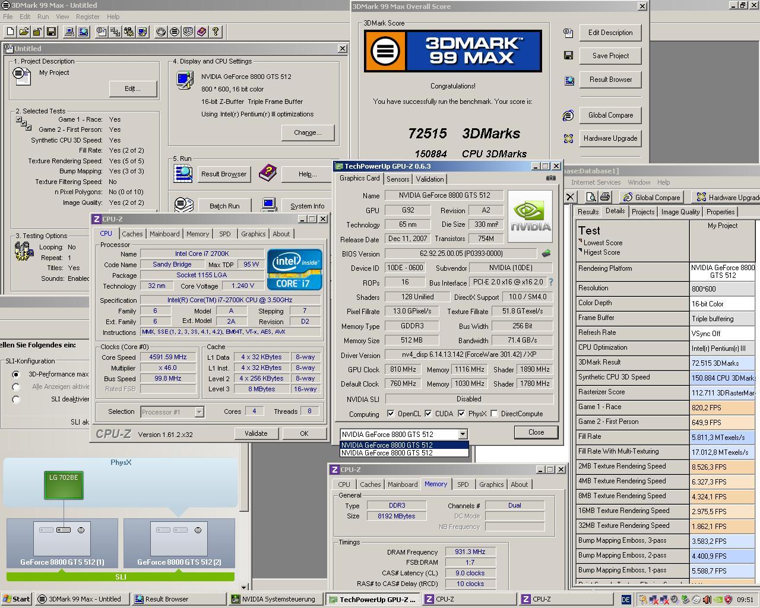760x608 pixels.
Task: Click the NVIDIA tray icon in system tray
Action: point(718,600)
